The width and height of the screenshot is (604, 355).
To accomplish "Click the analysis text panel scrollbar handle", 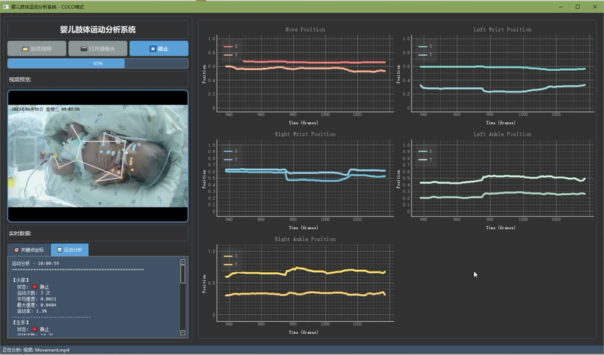I will (183, 274).
